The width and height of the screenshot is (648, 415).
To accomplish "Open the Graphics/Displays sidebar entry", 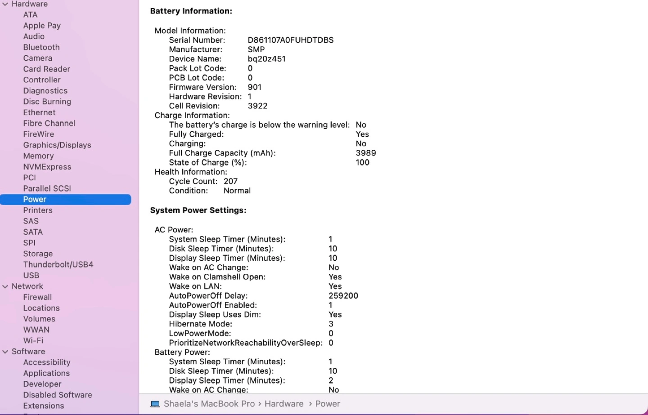I will click(x=57, y=145).
